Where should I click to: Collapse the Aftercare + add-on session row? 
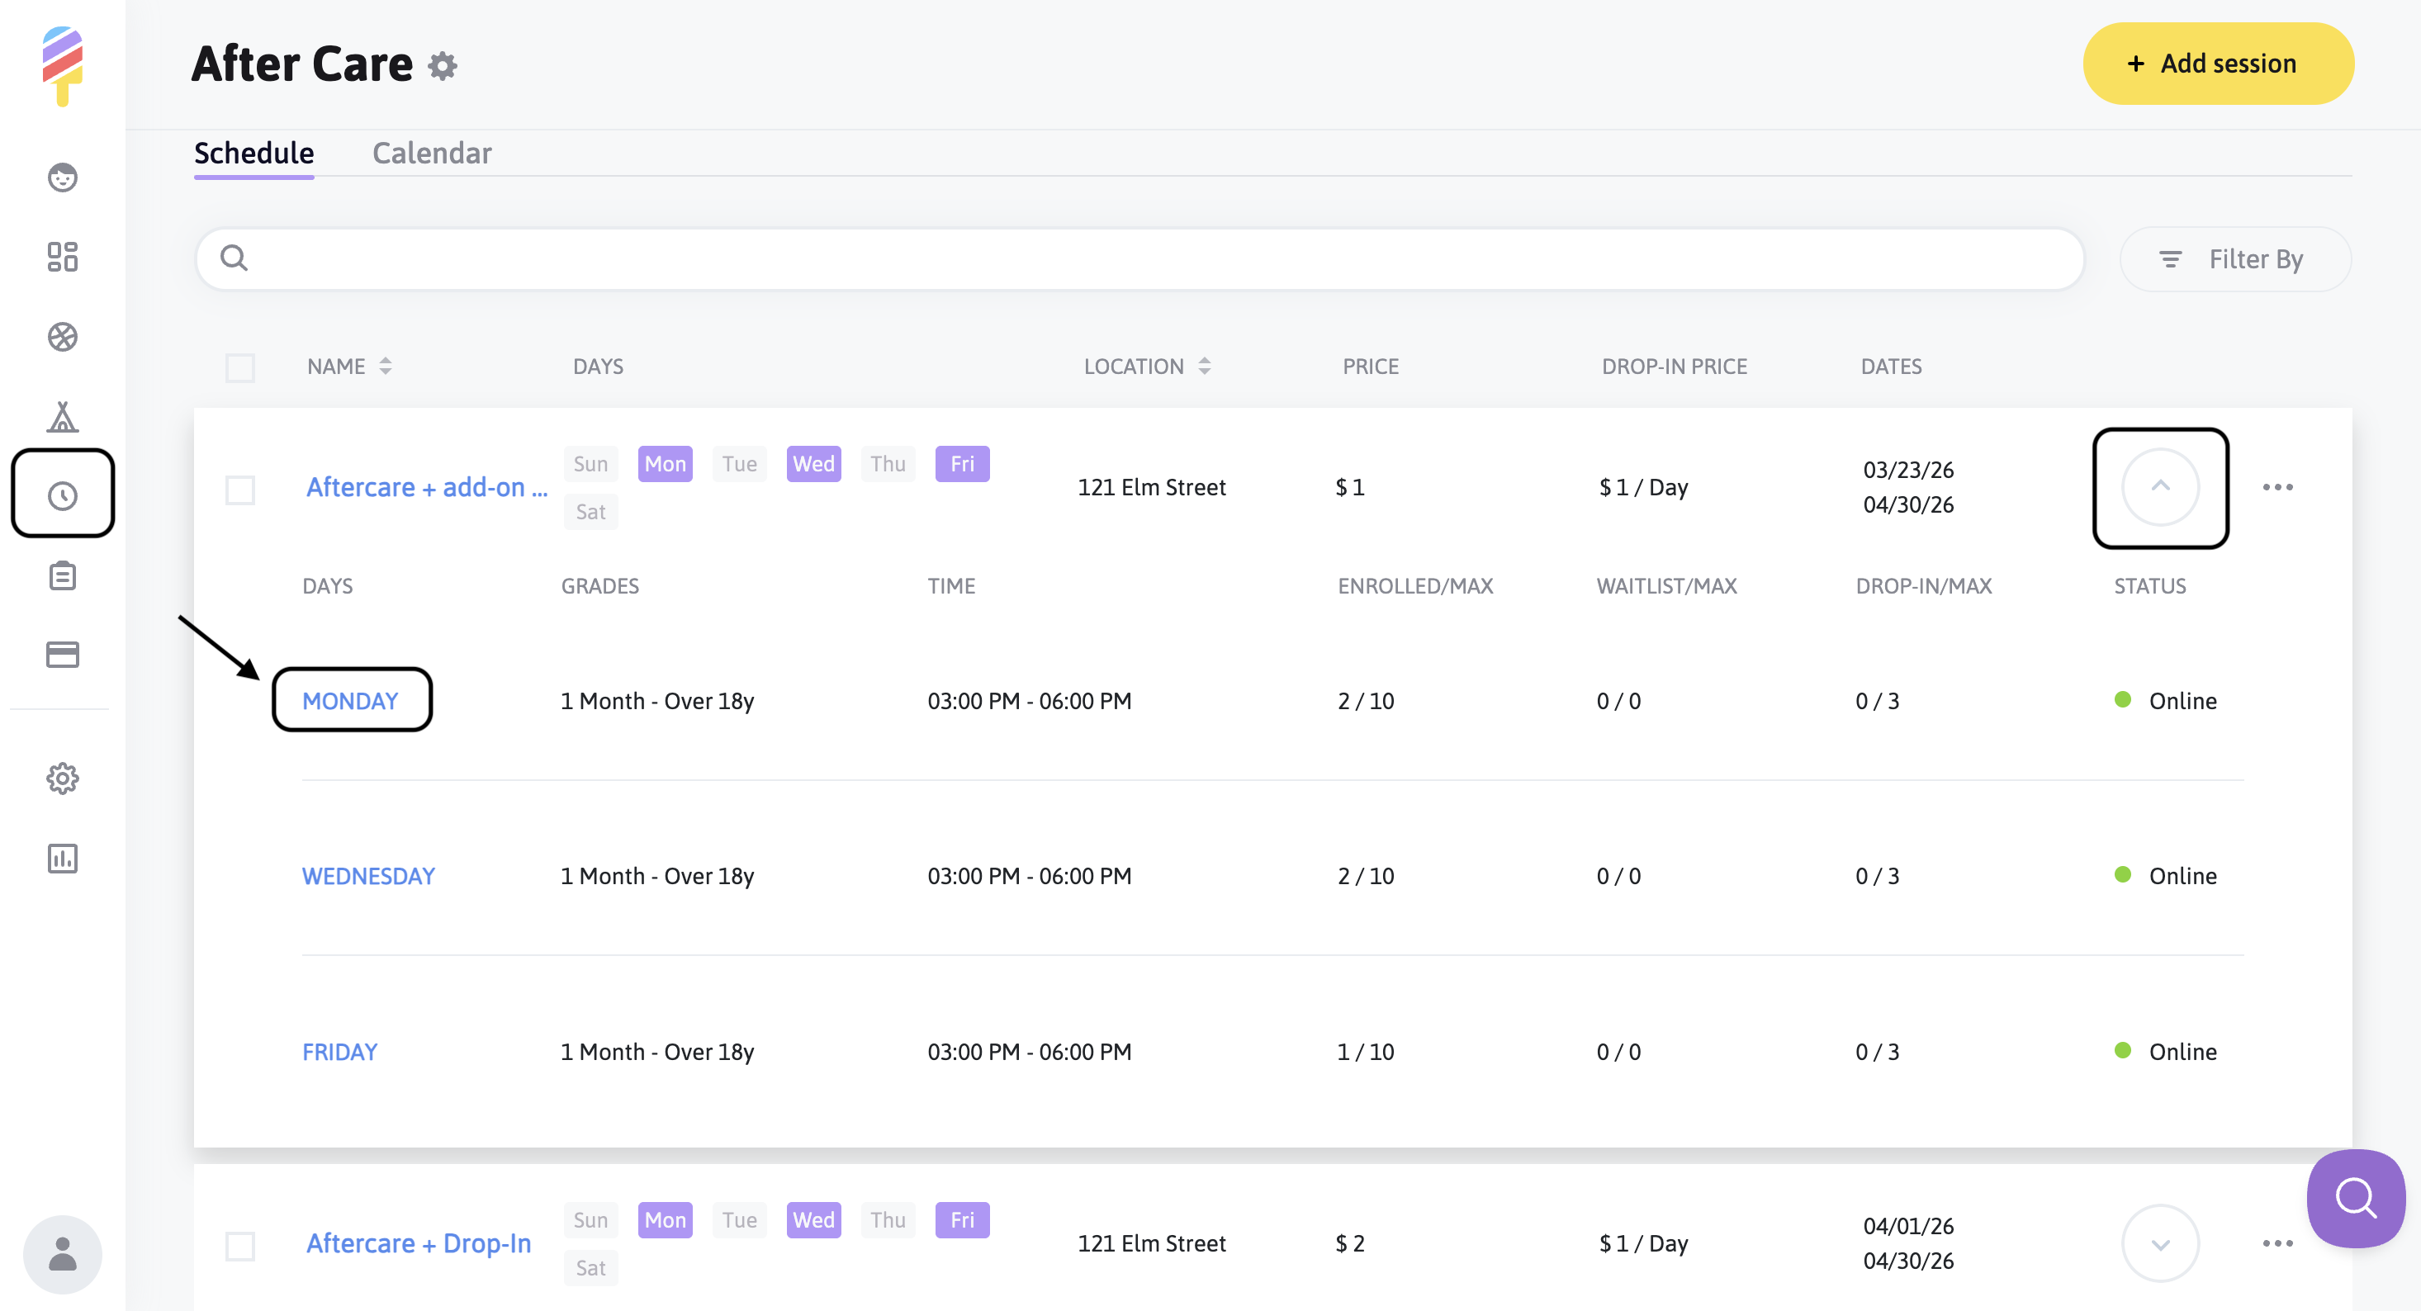[2160, 487]
